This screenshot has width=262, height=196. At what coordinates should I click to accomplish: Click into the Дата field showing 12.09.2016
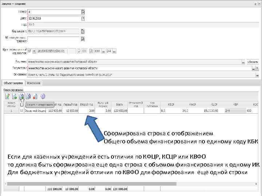(54, 19)
